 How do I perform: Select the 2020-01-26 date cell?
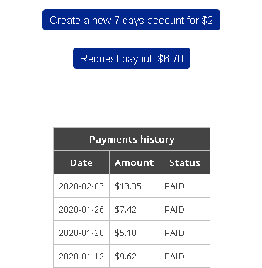click(81, 209)
